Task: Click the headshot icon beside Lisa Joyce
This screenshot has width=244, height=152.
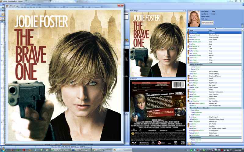Action: point(188,124)
